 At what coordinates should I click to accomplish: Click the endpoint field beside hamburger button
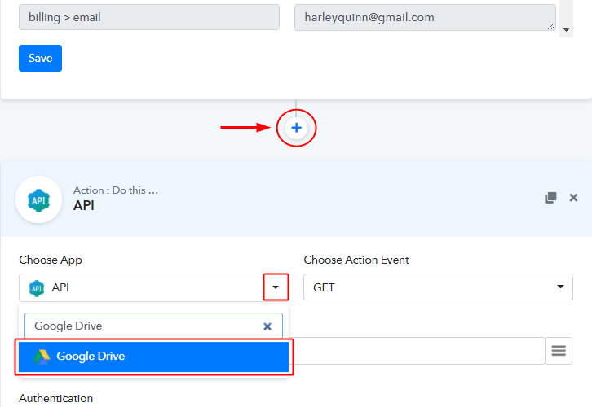tap(417, 351)
